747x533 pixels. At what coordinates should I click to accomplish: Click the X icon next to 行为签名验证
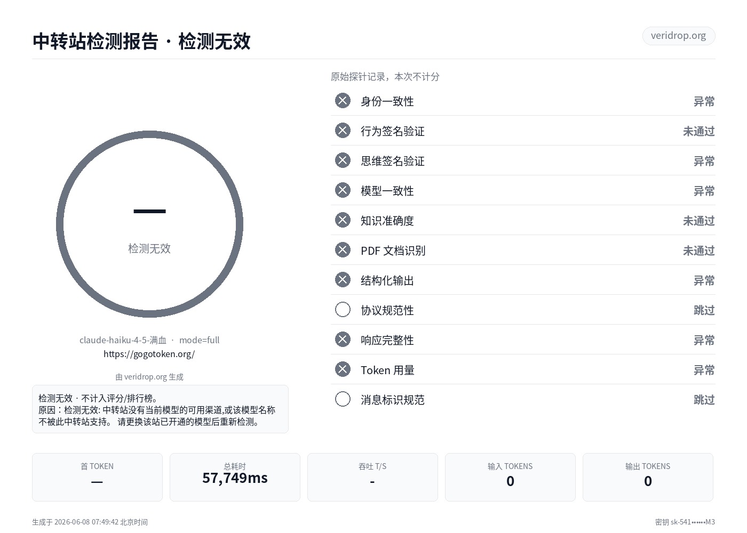click(x=343, y=131)
